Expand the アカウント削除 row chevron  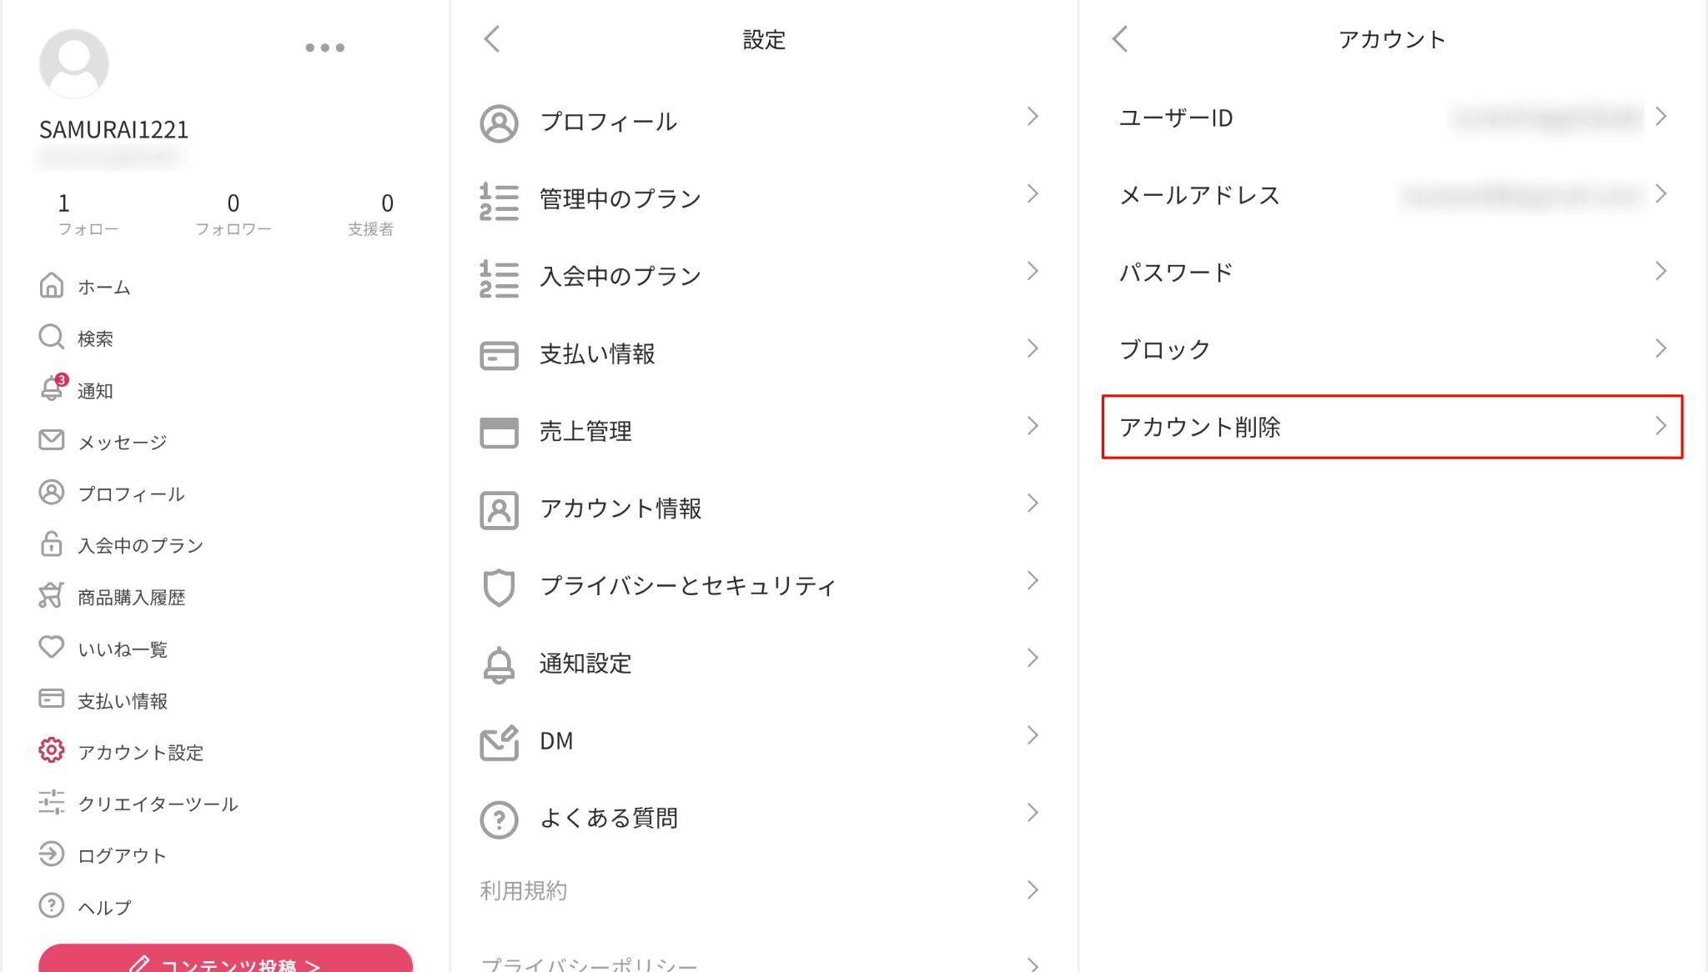click(1660, 426)
